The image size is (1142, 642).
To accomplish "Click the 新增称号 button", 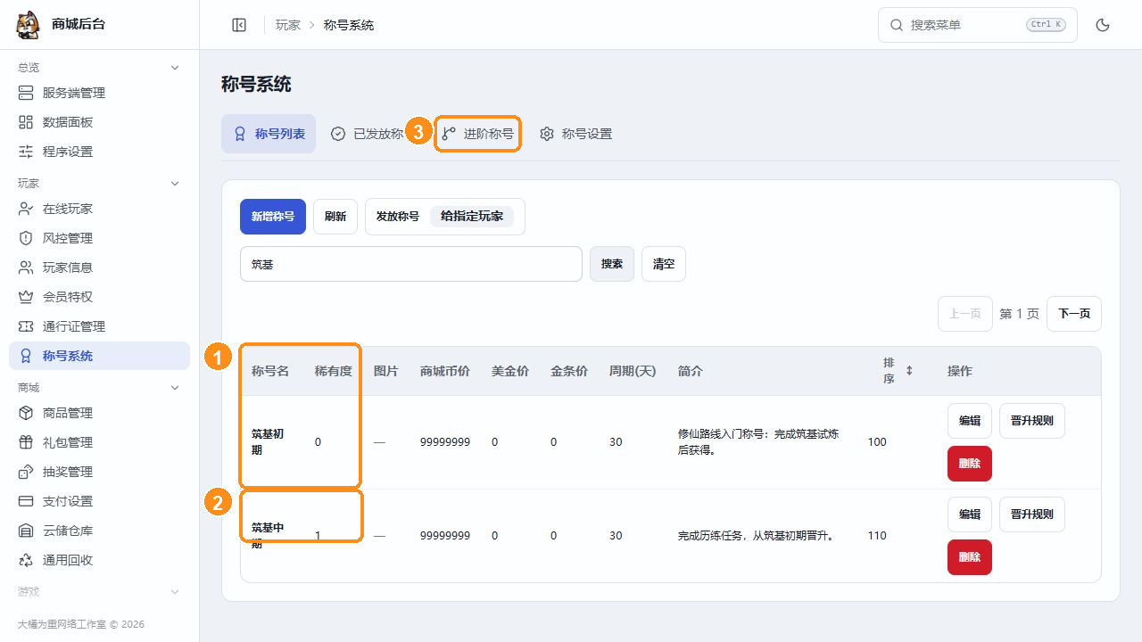I will click(x=273, y=217).
